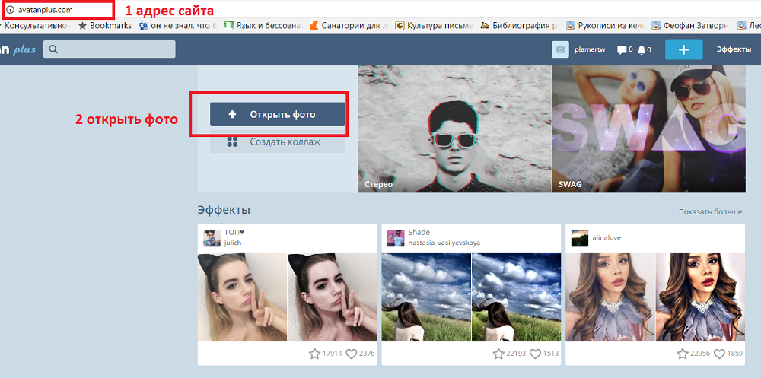
Task: Click the plamertw profile avatar icon
Action: [560, 49]
